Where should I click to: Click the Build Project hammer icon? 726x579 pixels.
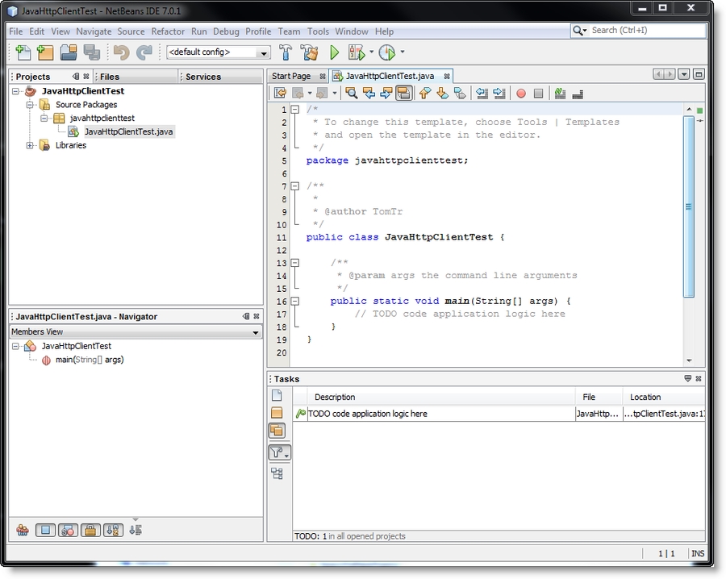tap(286, 52)
